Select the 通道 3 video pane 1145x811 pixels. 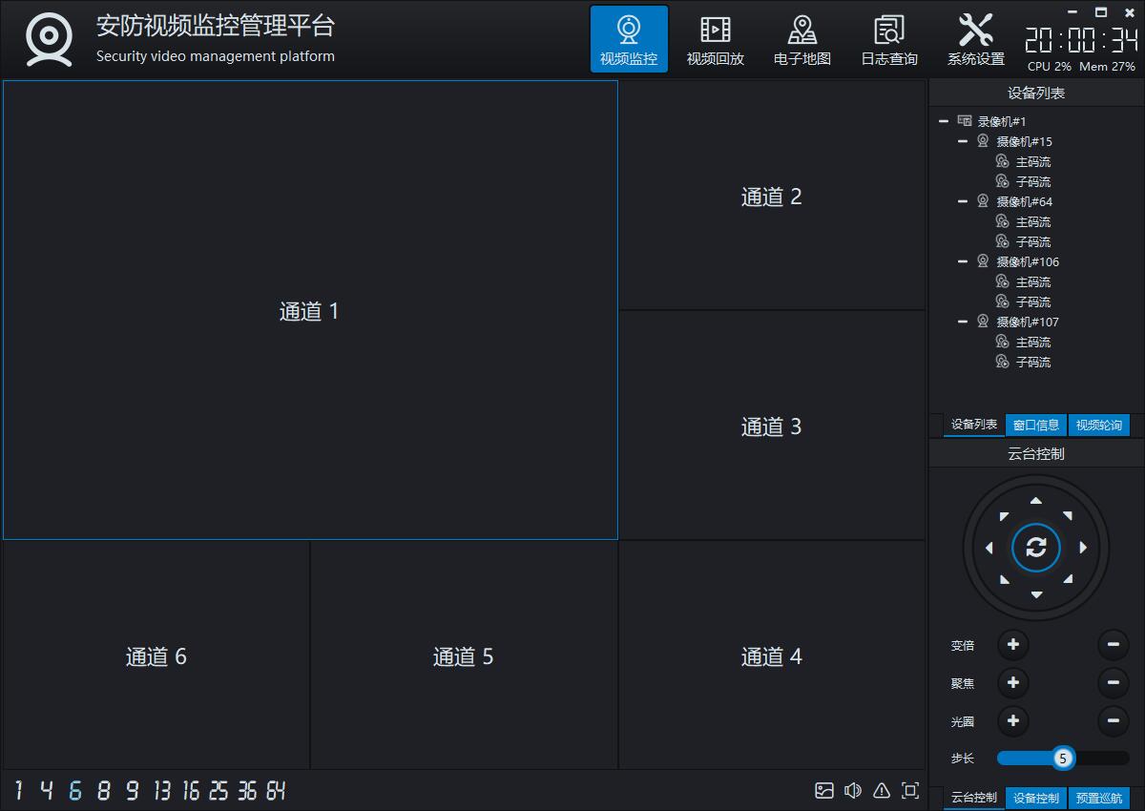tap(772, 426)
